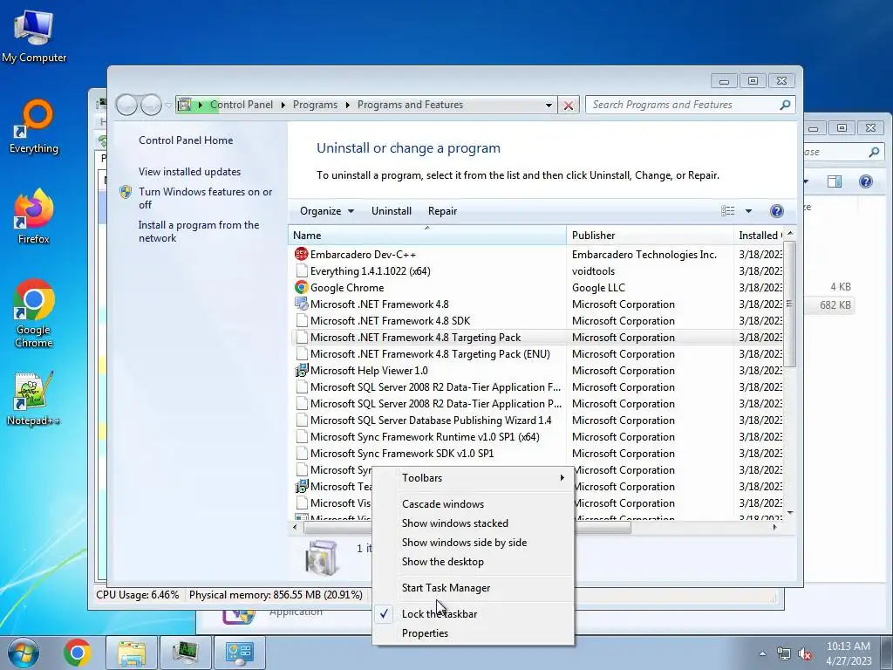Click the Uninstall toolbar button
This screenshot has width=893, height=670.
(392, 211)
